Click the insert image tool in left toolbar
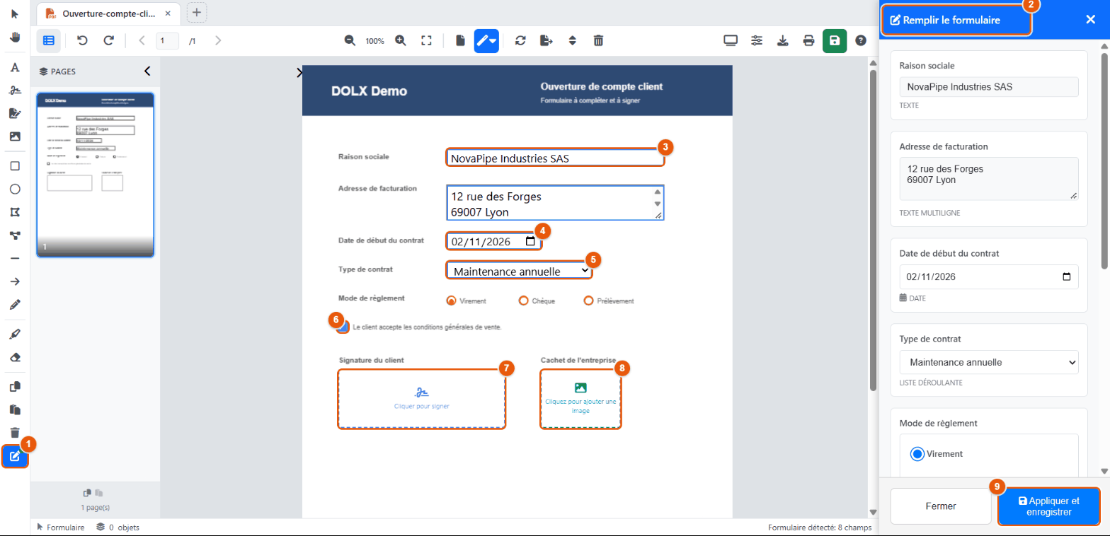Viewport: 1110px width, 536px height. point(15,136)
